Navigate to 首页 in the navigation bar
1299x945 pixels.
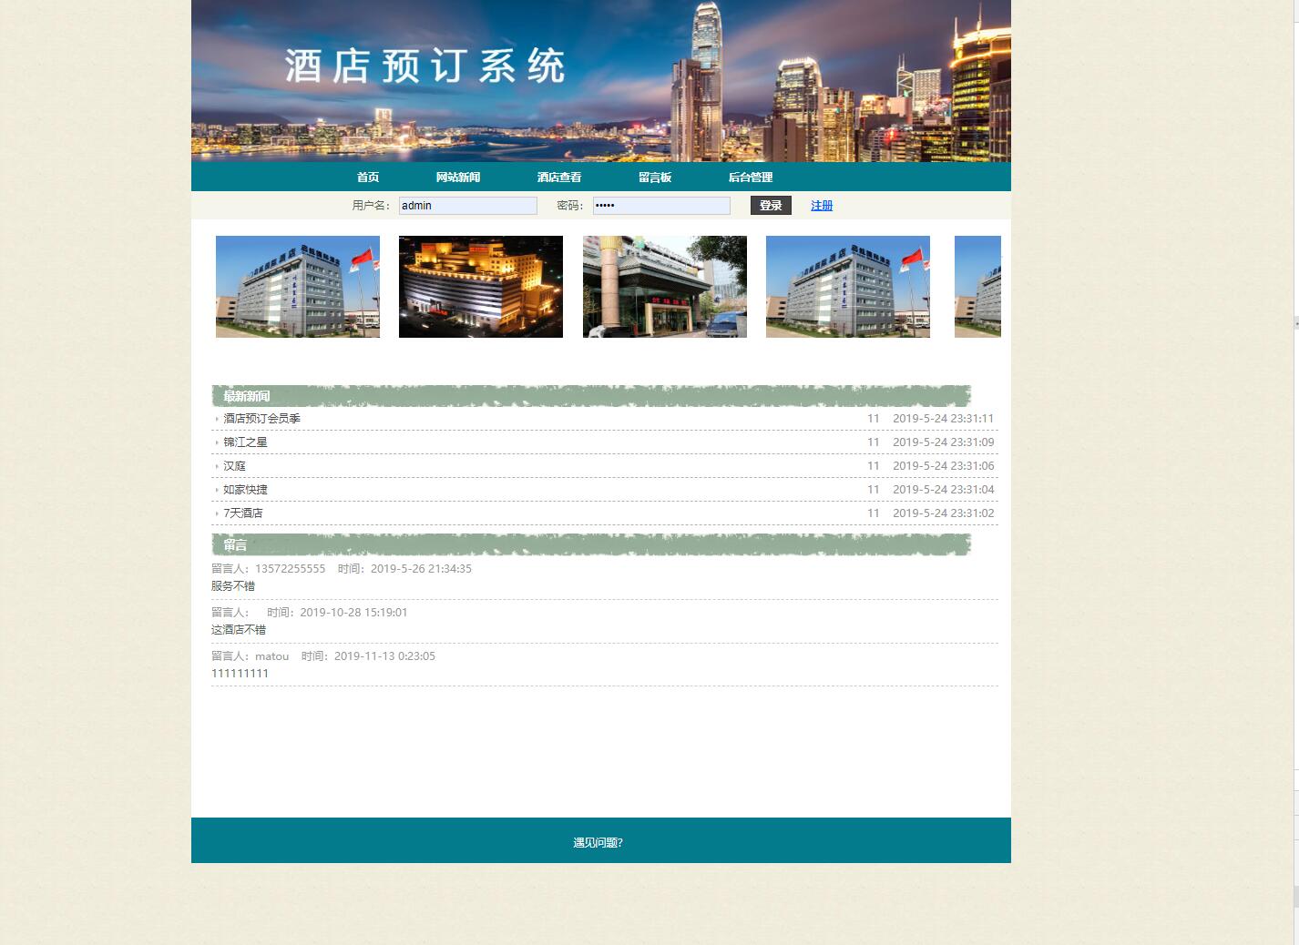(368, 177)
